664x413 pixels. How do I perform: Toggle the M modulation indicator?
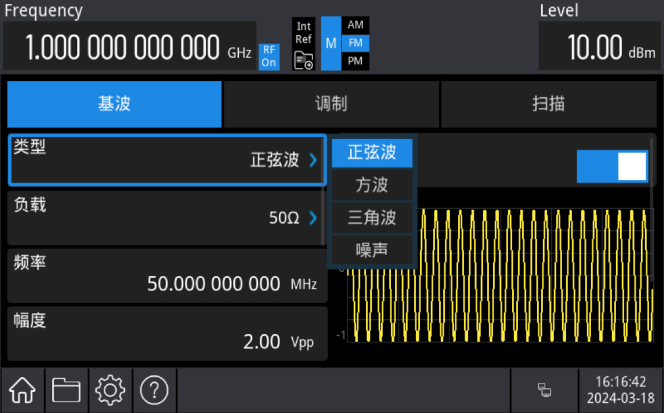click(x=331, y=43)
